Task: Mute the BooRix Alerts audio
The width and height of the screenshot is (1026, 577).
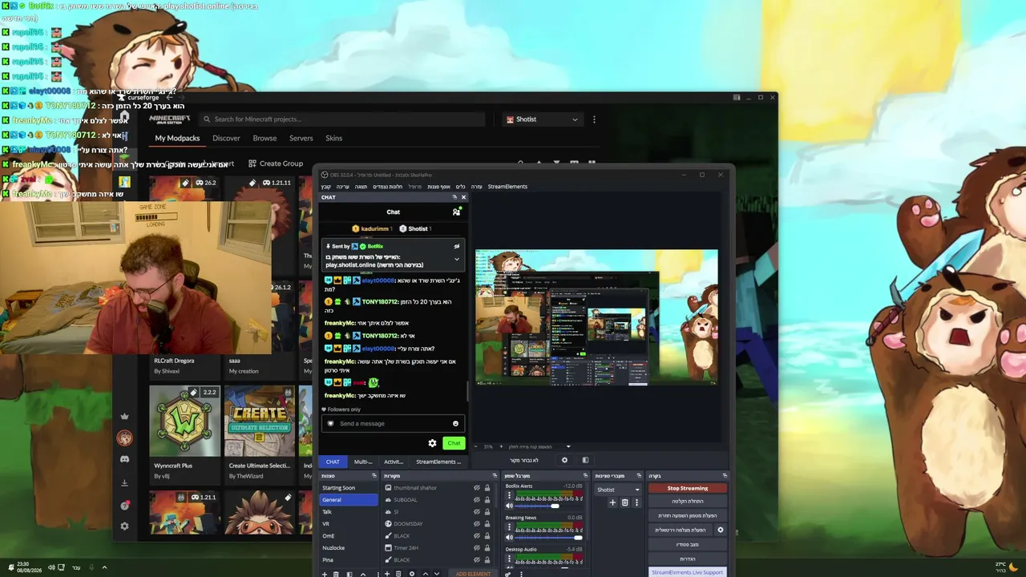Action: pos(509,506)
